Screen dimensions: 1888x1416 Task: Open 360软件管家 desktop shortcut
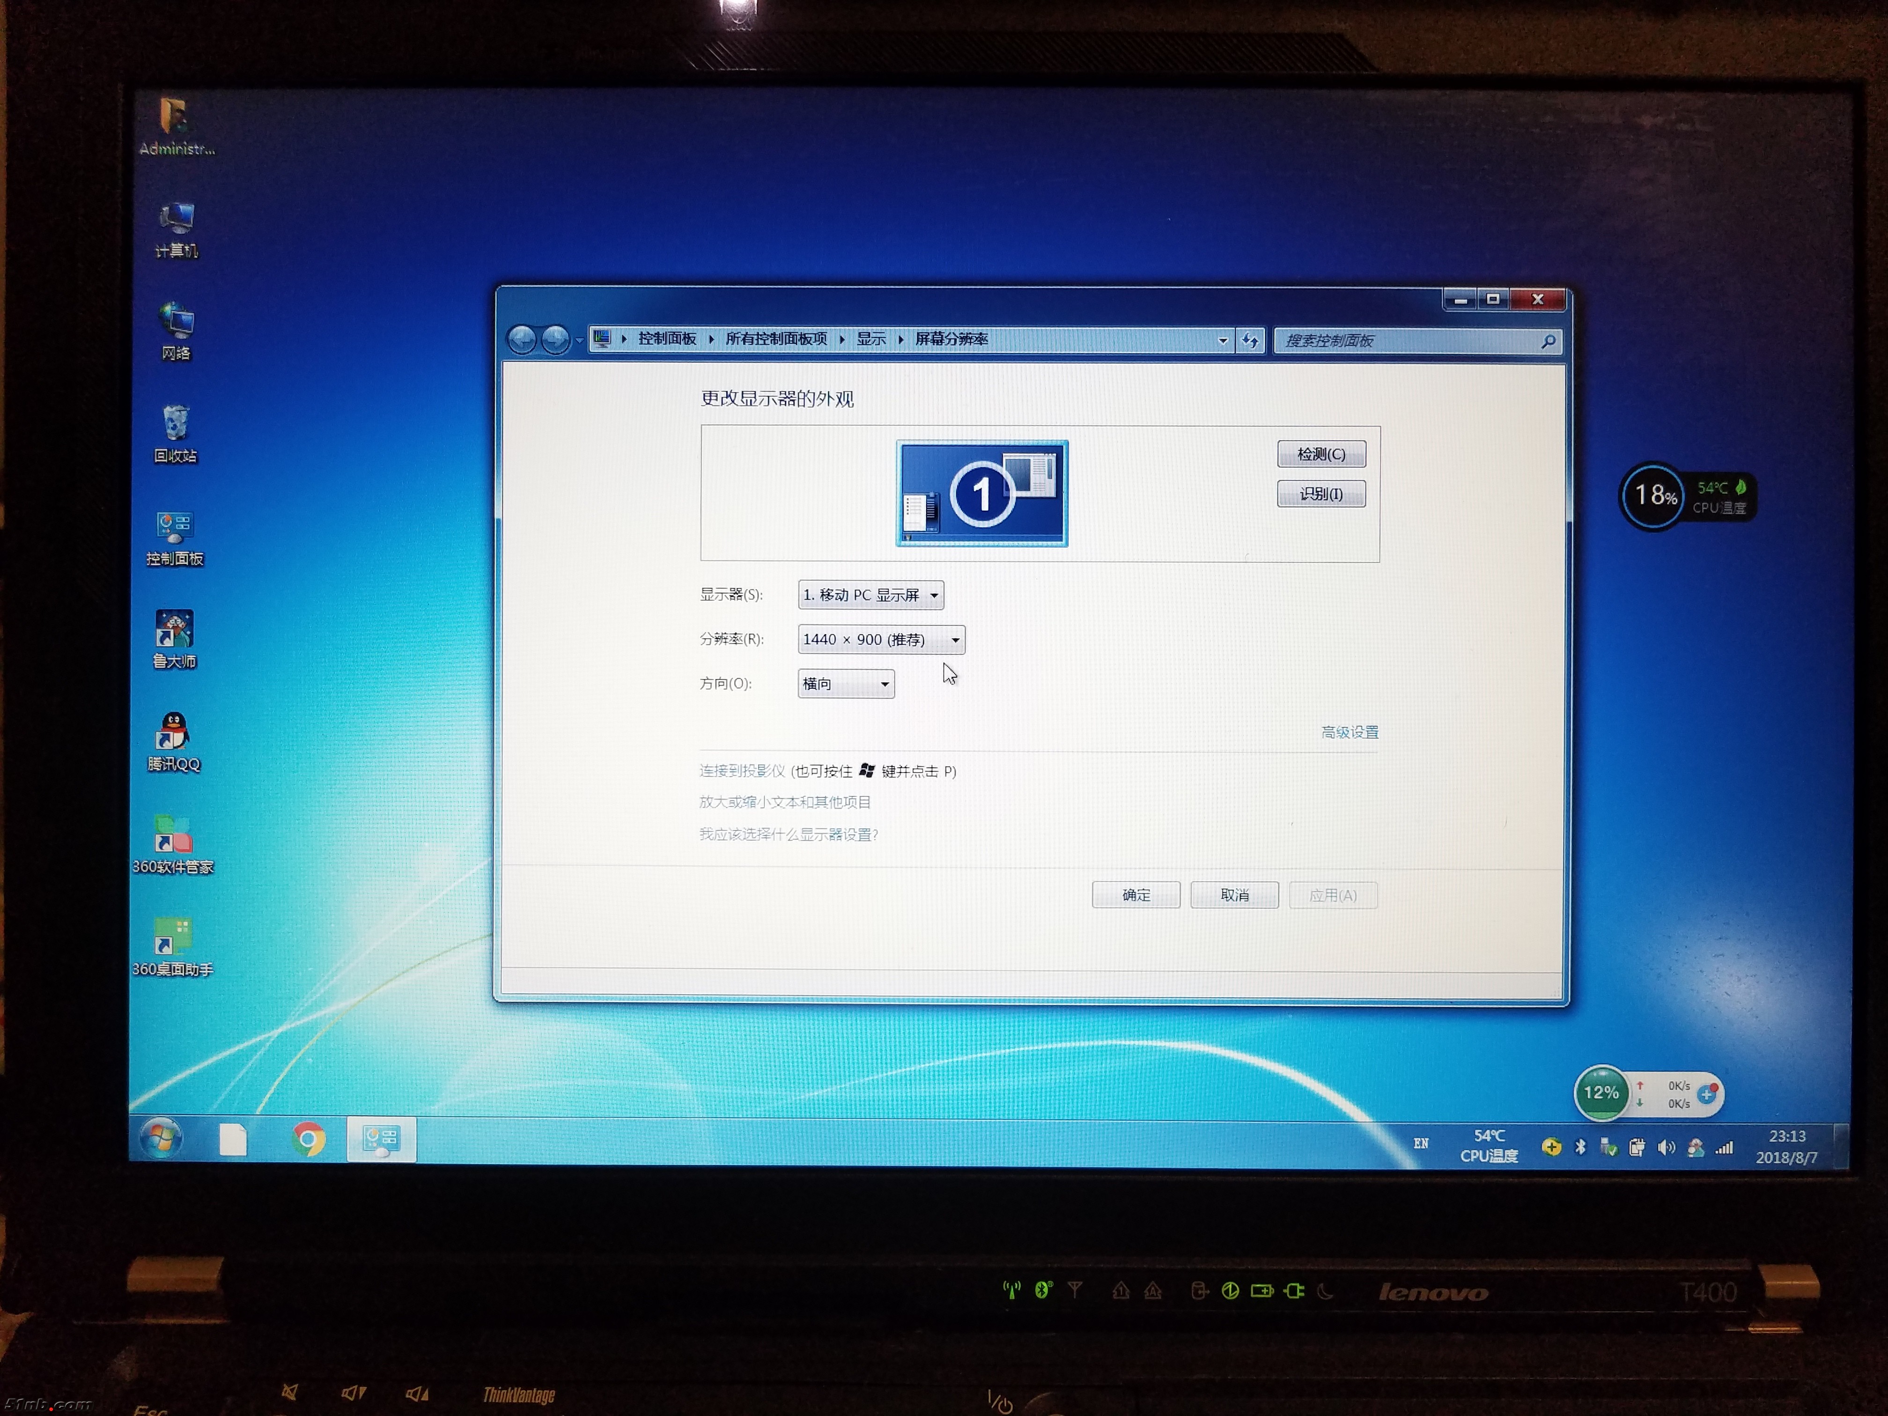coord(173,845)
